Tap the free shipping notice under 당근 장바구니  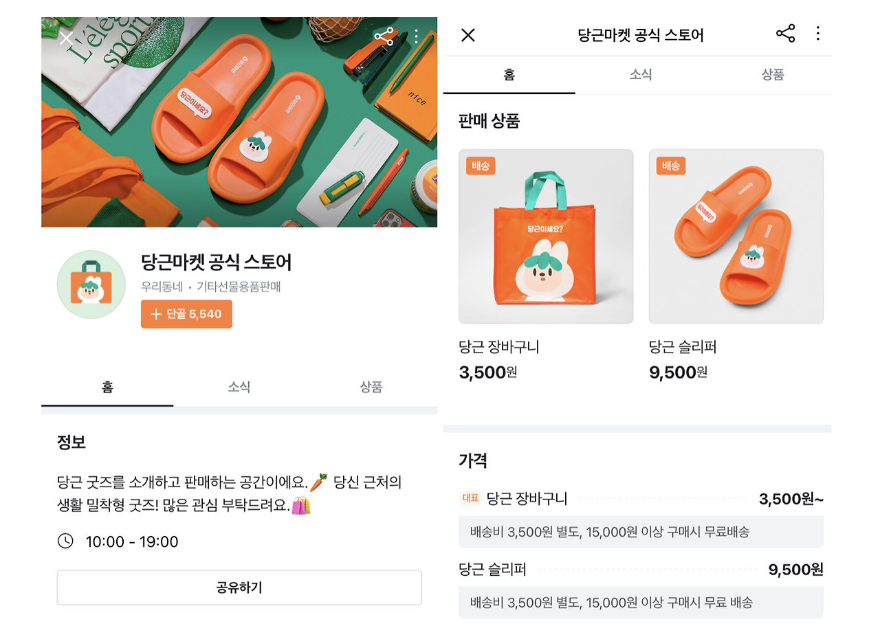pyautogui.click(x=639, y=530)
